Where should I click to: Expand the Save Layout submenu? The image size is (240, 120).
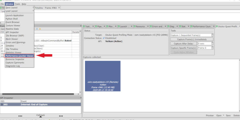tap(20, 8)
